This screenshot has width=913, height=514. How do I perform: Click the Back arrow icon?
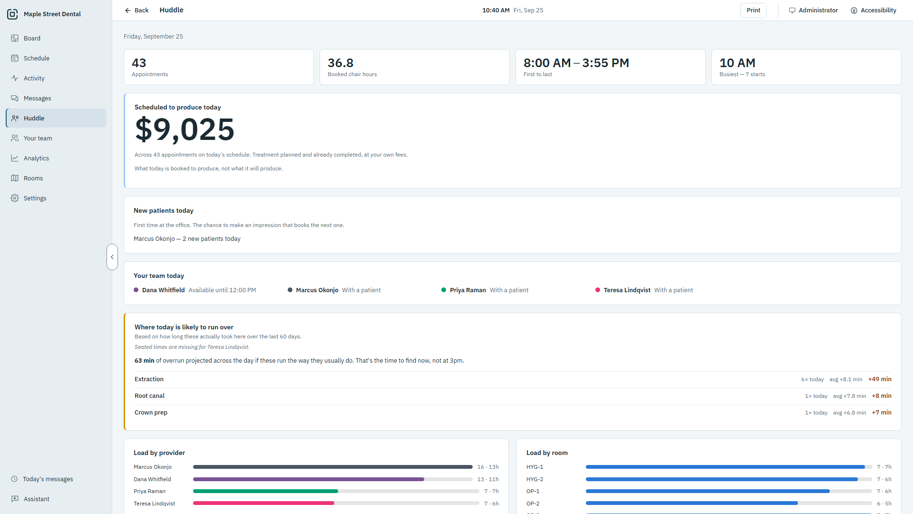127,10
